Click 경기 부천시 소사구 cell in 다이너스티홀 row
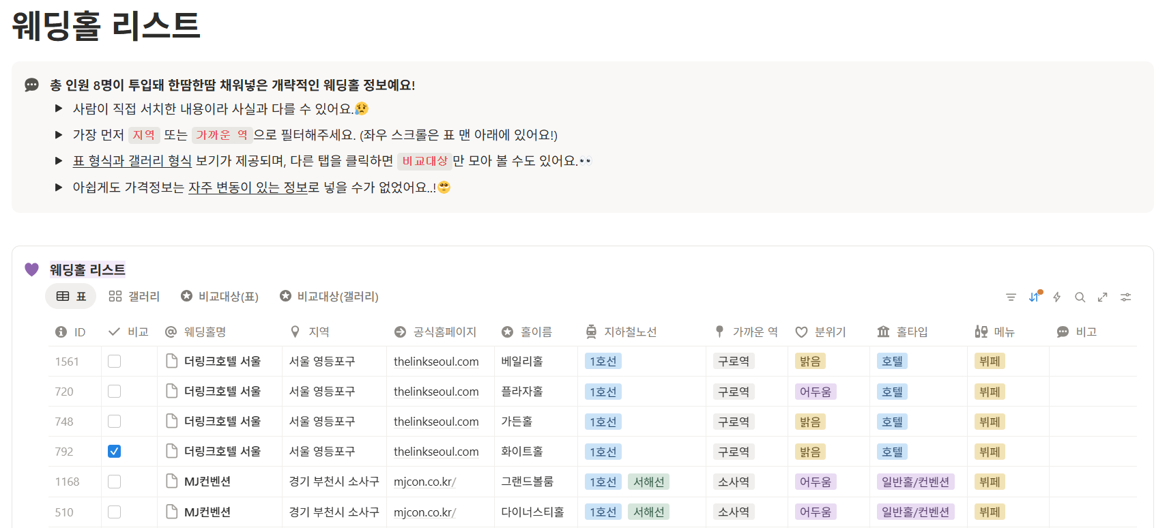 [334, 512]
